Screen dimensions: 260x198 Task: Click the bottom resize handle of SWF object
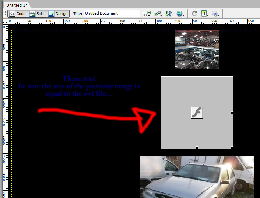(x=197, y=148)
